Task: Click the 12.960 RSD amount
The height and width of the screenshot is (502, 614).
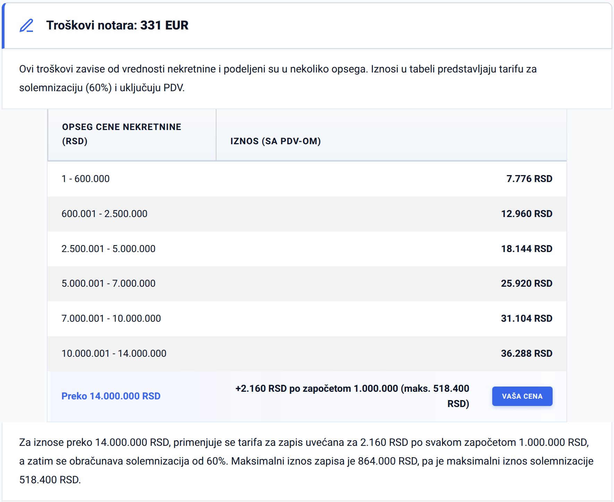Action: coord(527,214)
